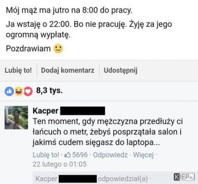Open the 8,3 tys. reactions count
The width and height of the screenshot is (198, 184).
pyautogui.click(x=49, y=91)
